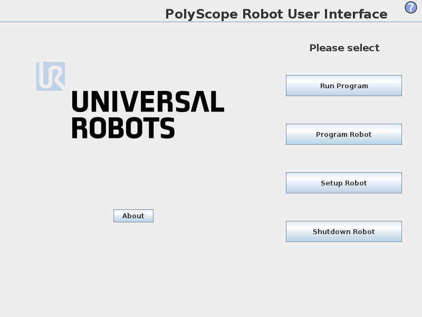The height and width of the screenshot is (317, 422).
Task: Click the Please select heading
Action: pyautogui.click(x=344, y=48)
